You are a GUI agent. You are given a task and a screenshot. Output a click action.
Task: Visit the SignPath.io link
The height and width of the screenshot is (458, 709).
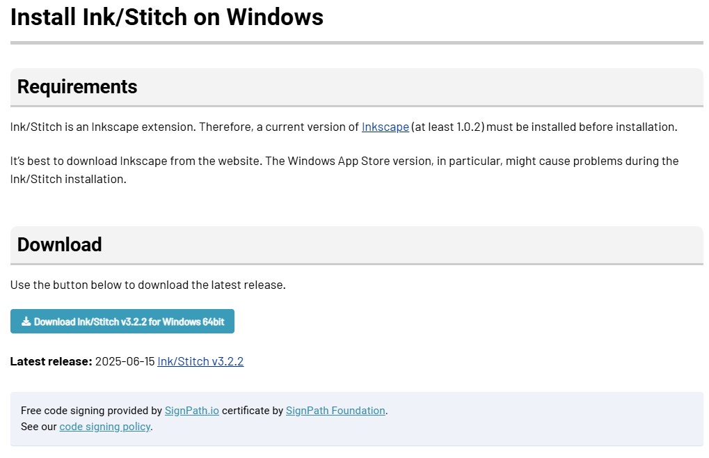[x=192, y=411]
